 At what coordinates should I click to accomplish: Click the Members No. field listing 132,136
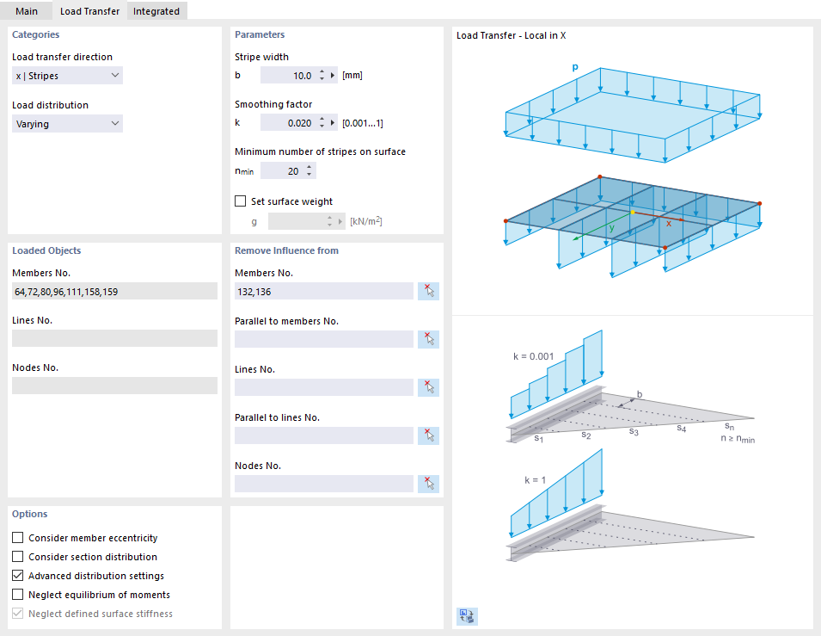[324, 291]
